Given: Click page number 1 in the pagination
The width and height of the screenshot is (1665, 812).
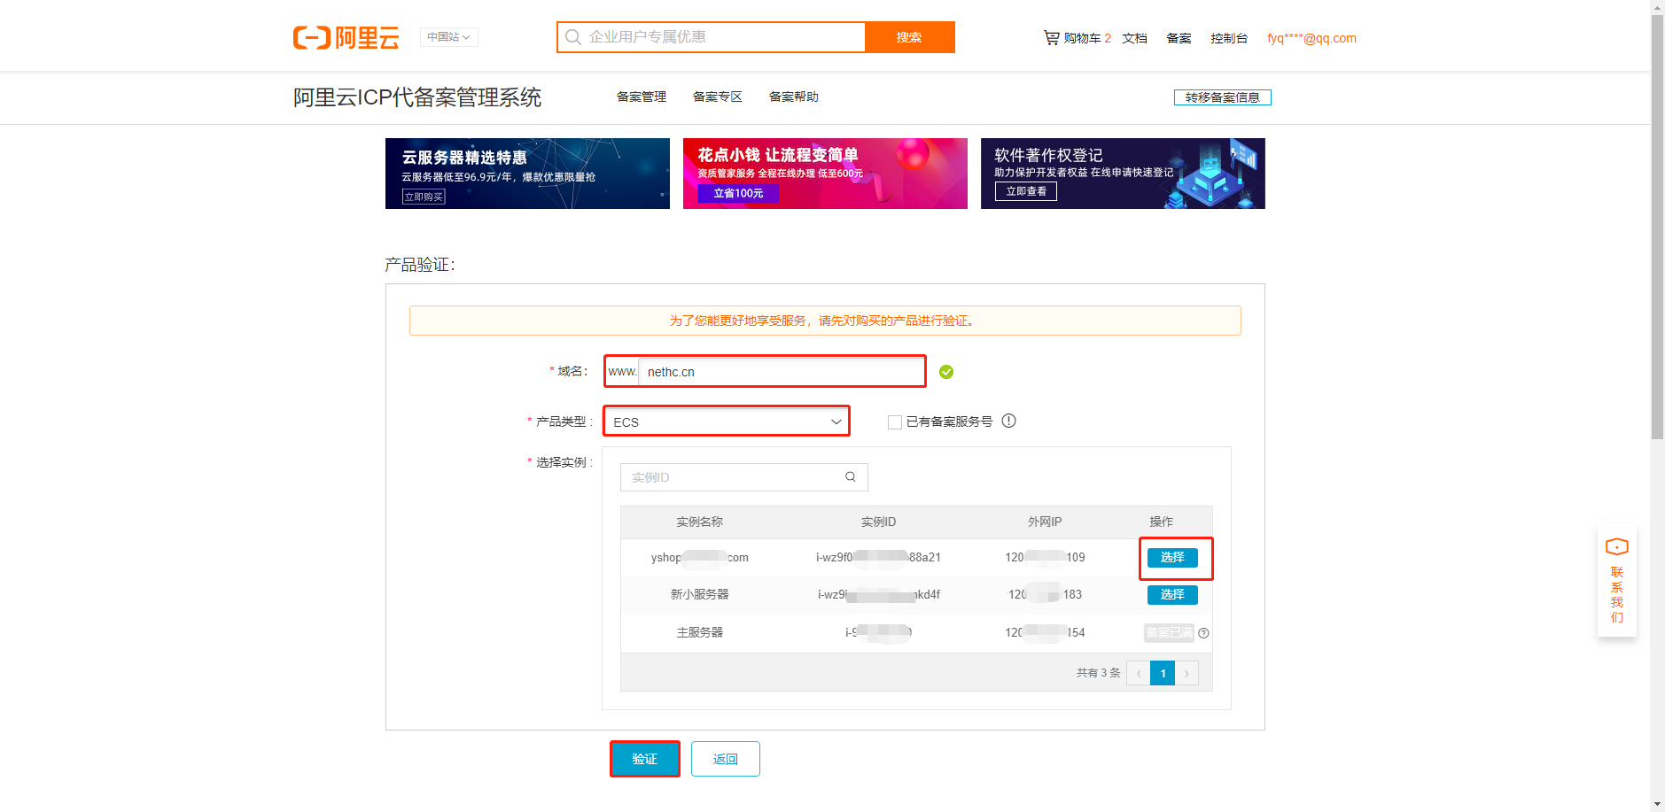Looking at the screenshot, I should (x=1163, y=673).
